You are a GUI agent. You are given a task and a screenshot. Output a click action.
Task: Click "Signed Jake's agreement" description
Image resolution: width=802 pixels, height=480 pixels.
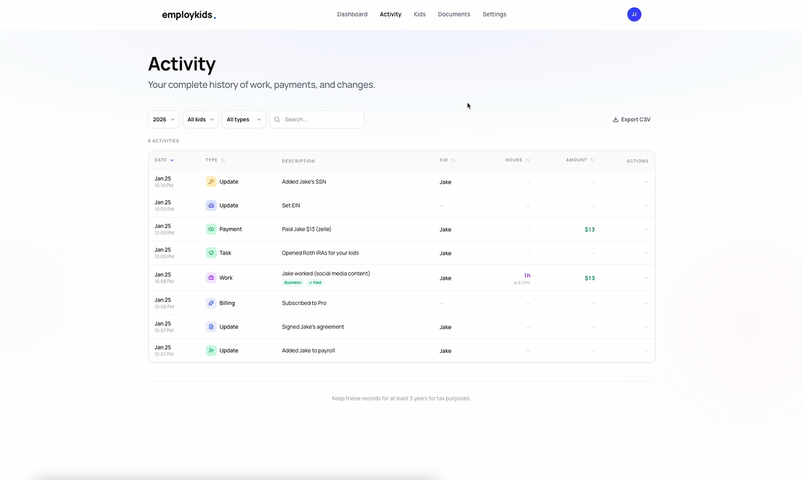tap(313, 327)
